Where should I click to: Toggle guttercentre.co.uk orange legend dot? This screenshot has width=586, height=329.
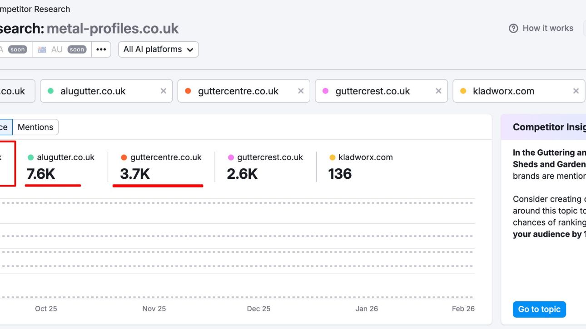pos(124,157)
